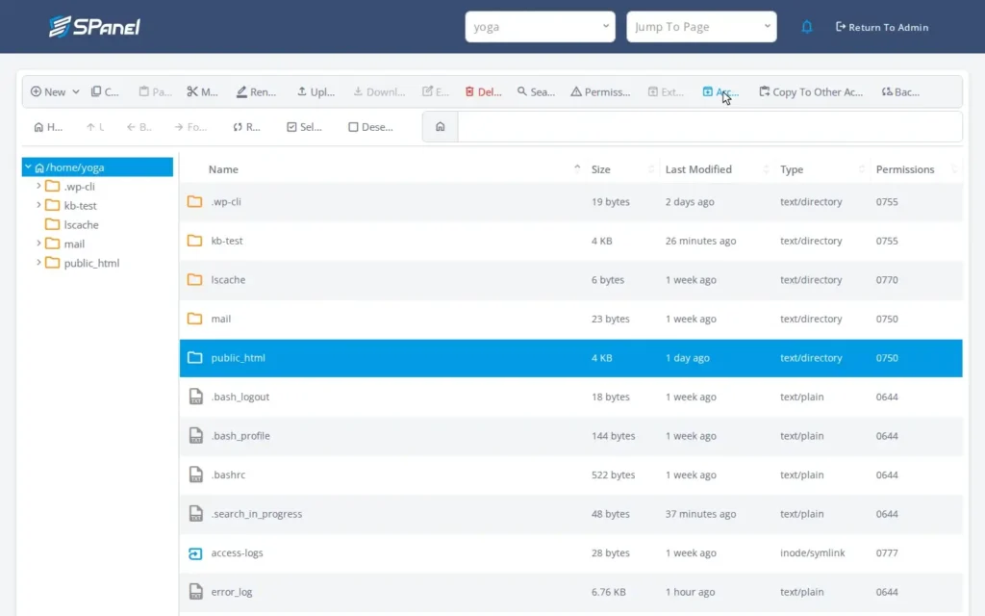Select the error_log file name
This screenshot has width=985, height=616.
coord(231,592)
